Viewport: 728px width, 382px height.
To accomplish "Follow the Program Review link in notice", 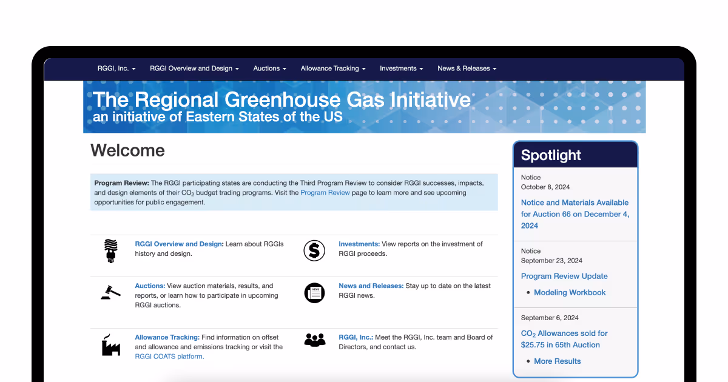I will [325, 193].
